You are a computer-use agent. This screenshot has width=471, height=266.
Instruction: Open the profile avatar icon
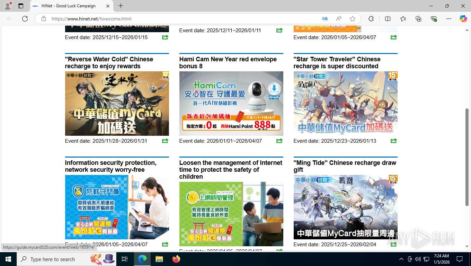point(7,6)
